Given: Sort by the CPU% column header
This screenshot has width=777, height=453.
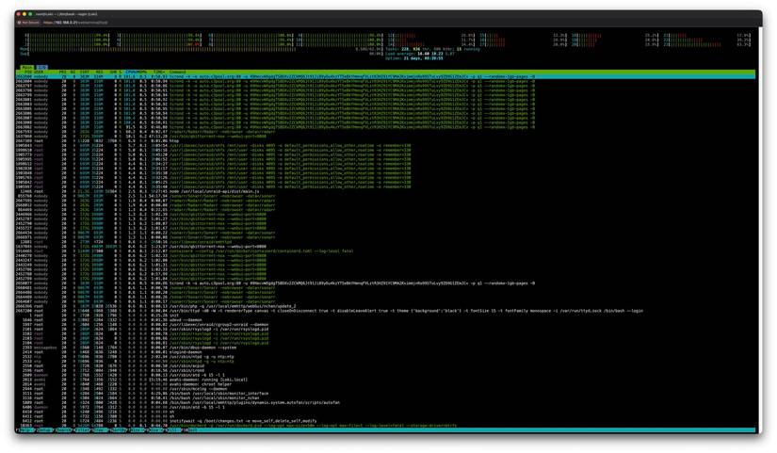Looking at the screenshot, I should click(130, 73).
